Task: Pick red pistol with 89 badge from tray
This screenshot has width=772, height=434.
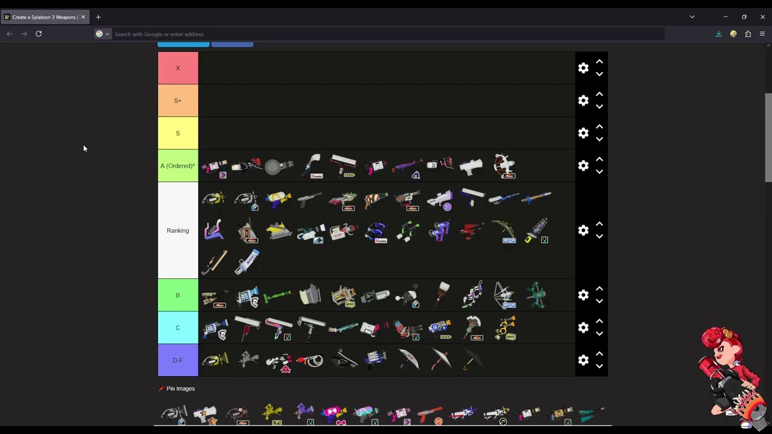Action: [431, 414]
